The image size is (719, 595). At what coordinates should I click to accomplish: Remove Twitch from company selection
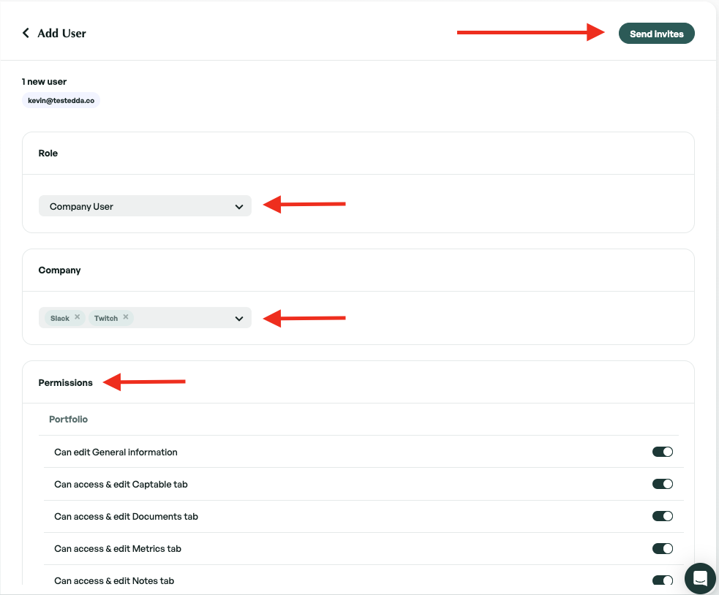[x=126, y=317]
